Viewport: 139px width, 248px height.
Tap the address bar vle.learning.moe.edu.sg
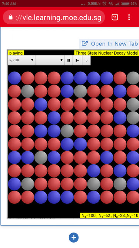click(x=54, y=17)
